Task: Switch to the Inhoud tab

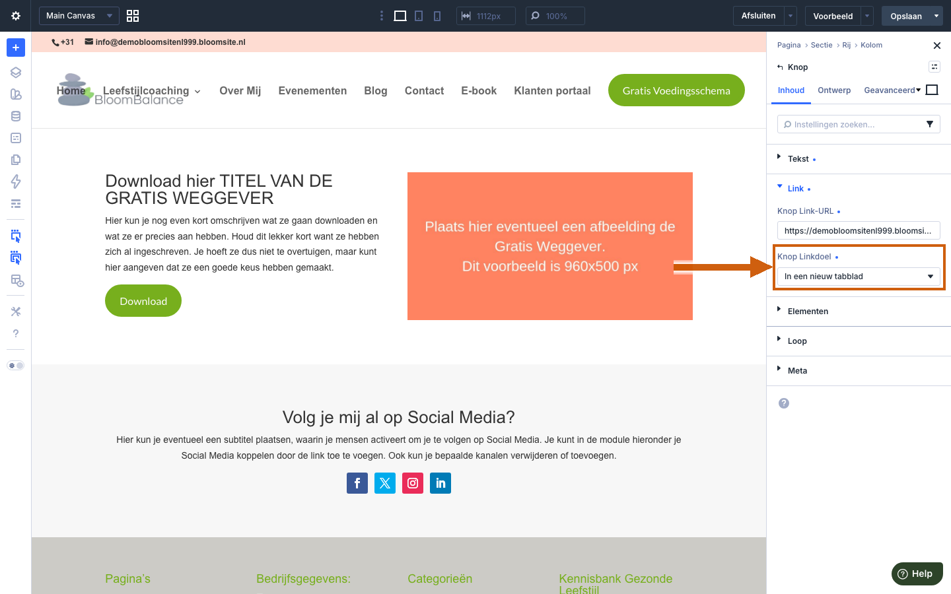Action: pyautogui.click(x=791, y=90)
